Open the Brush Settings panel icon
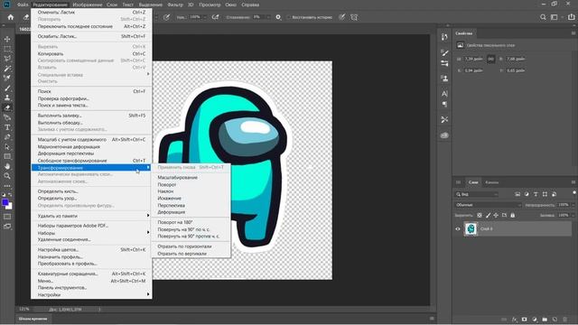This screenshot has width=578, height=325. 444,53
